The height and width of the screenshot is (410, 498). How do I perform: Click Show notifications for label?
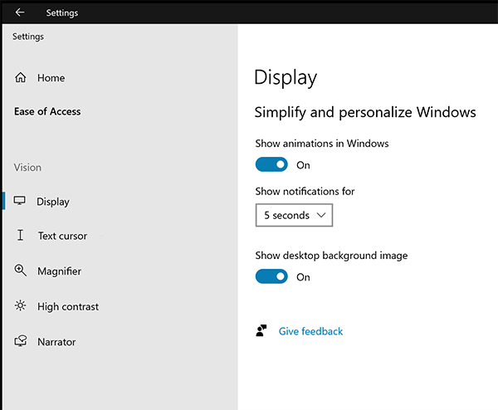tap(305, 192)
